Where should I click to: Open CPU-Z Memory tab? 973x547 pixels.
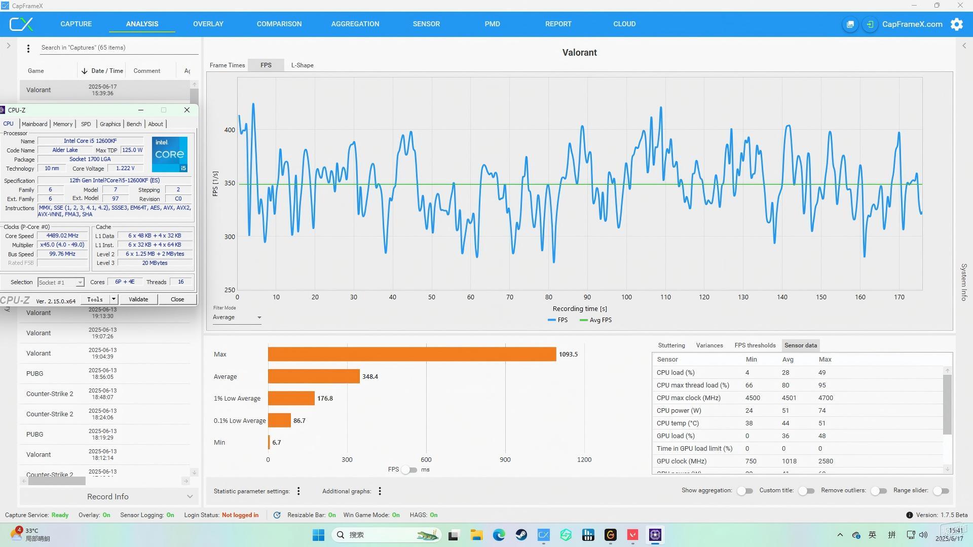[63, 124]
